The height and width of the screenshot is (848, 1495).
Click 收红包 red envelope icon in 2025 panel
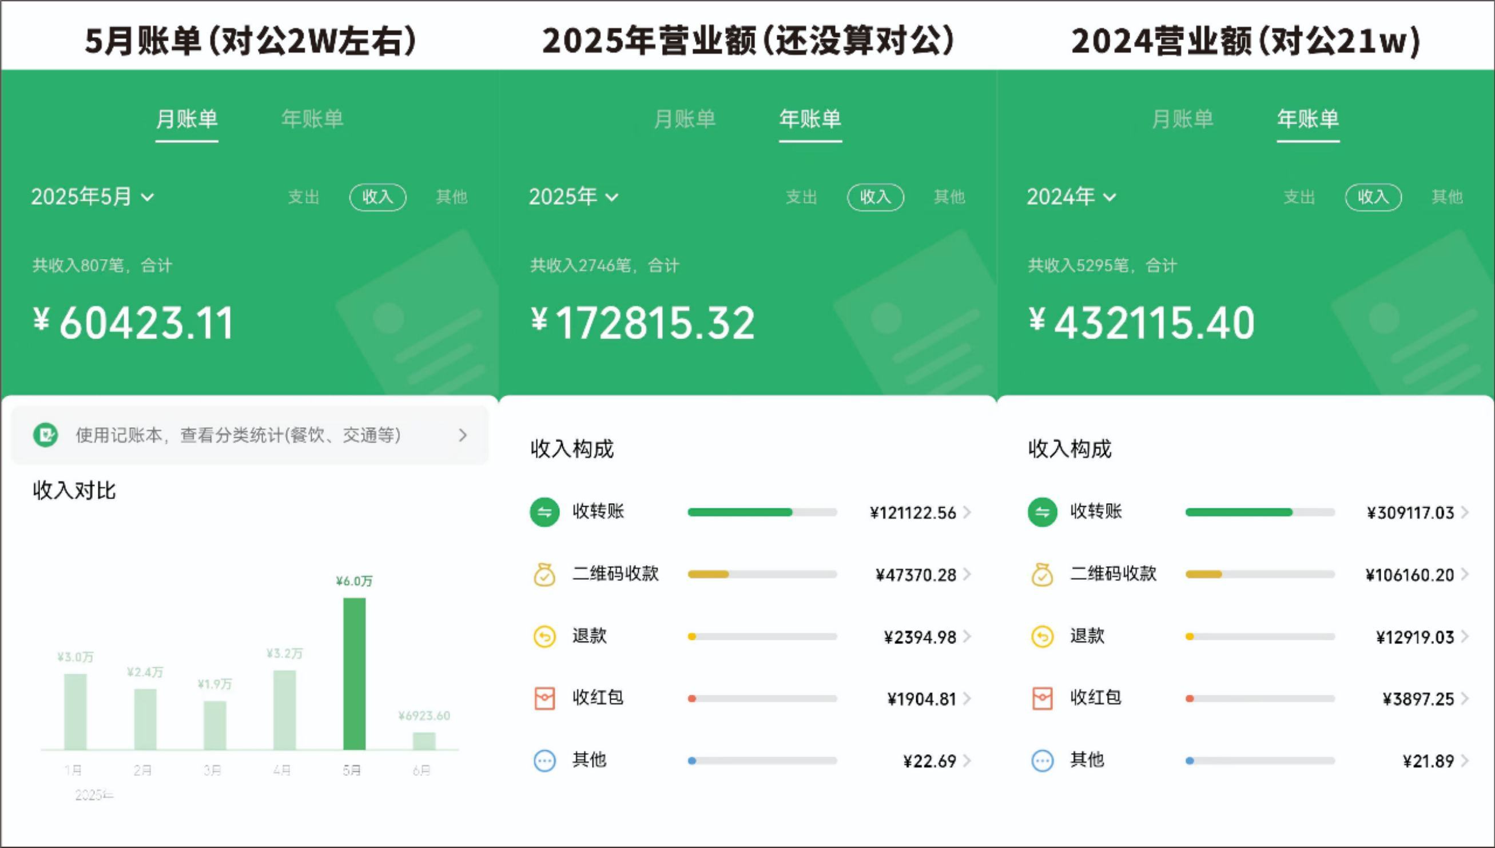point(544,698)
